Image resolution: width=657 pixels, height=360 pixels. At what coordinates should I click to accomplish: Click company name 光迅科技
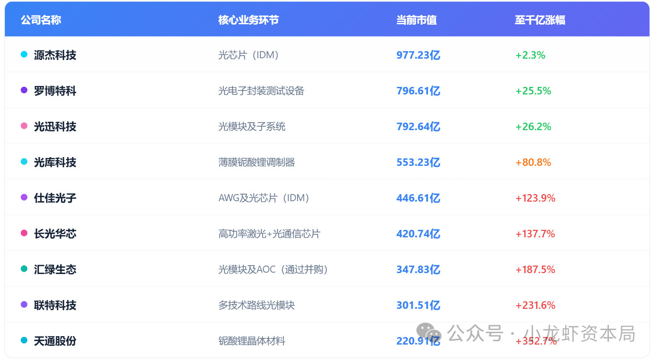coord(55,127)
